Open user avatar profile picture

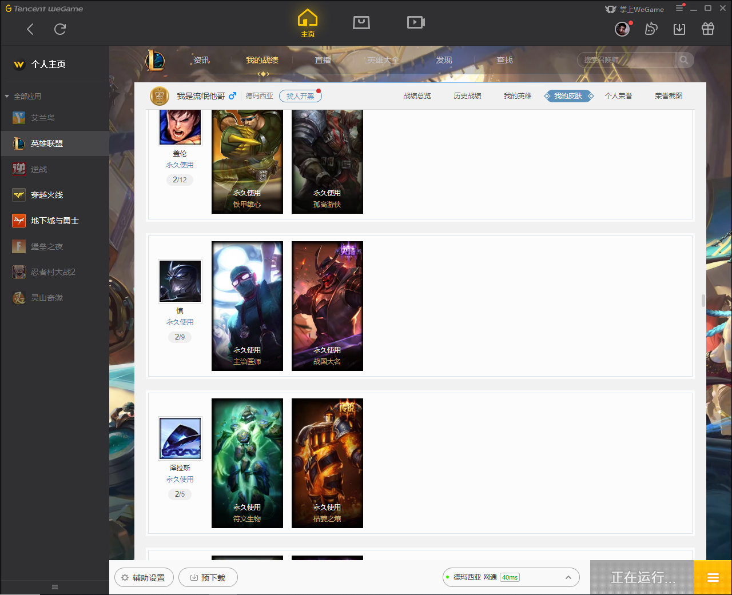click(x=622, y=29)
